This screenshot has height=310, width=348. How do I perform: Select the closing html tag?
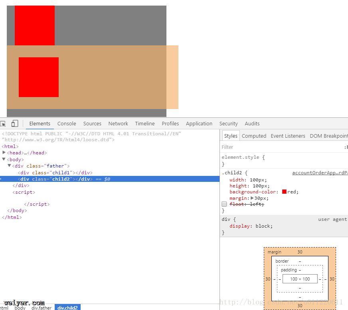(12, 217)
